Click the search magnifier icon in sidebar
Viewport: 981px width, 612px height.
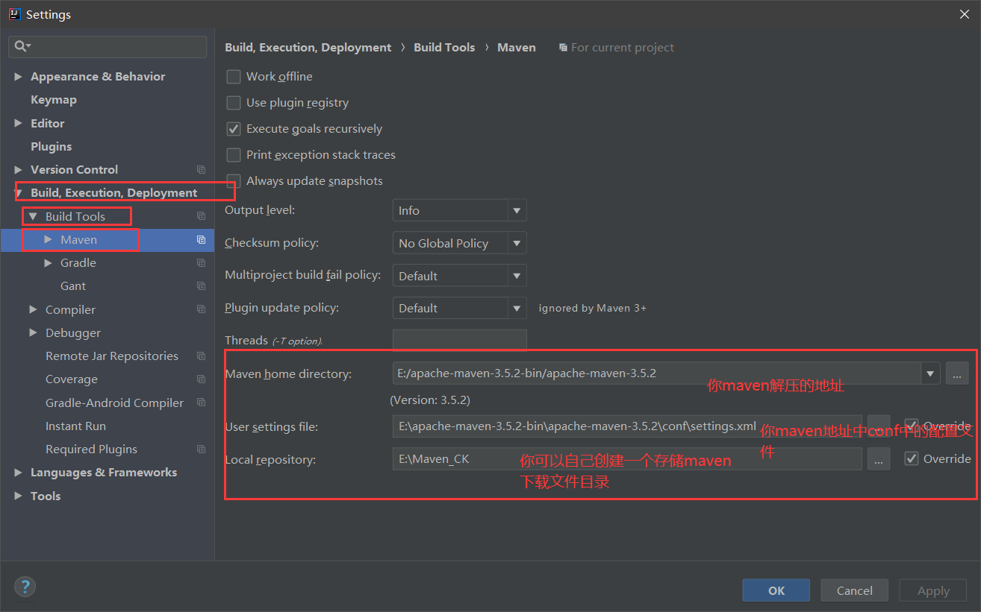tap(20, 46)
